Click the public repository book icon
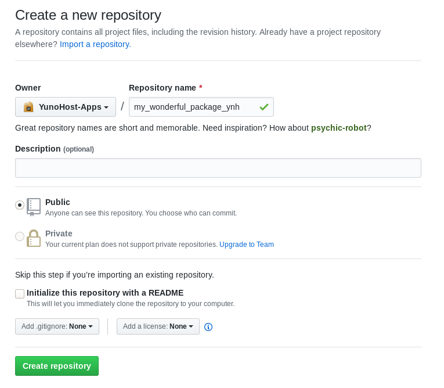 (34, 207)
